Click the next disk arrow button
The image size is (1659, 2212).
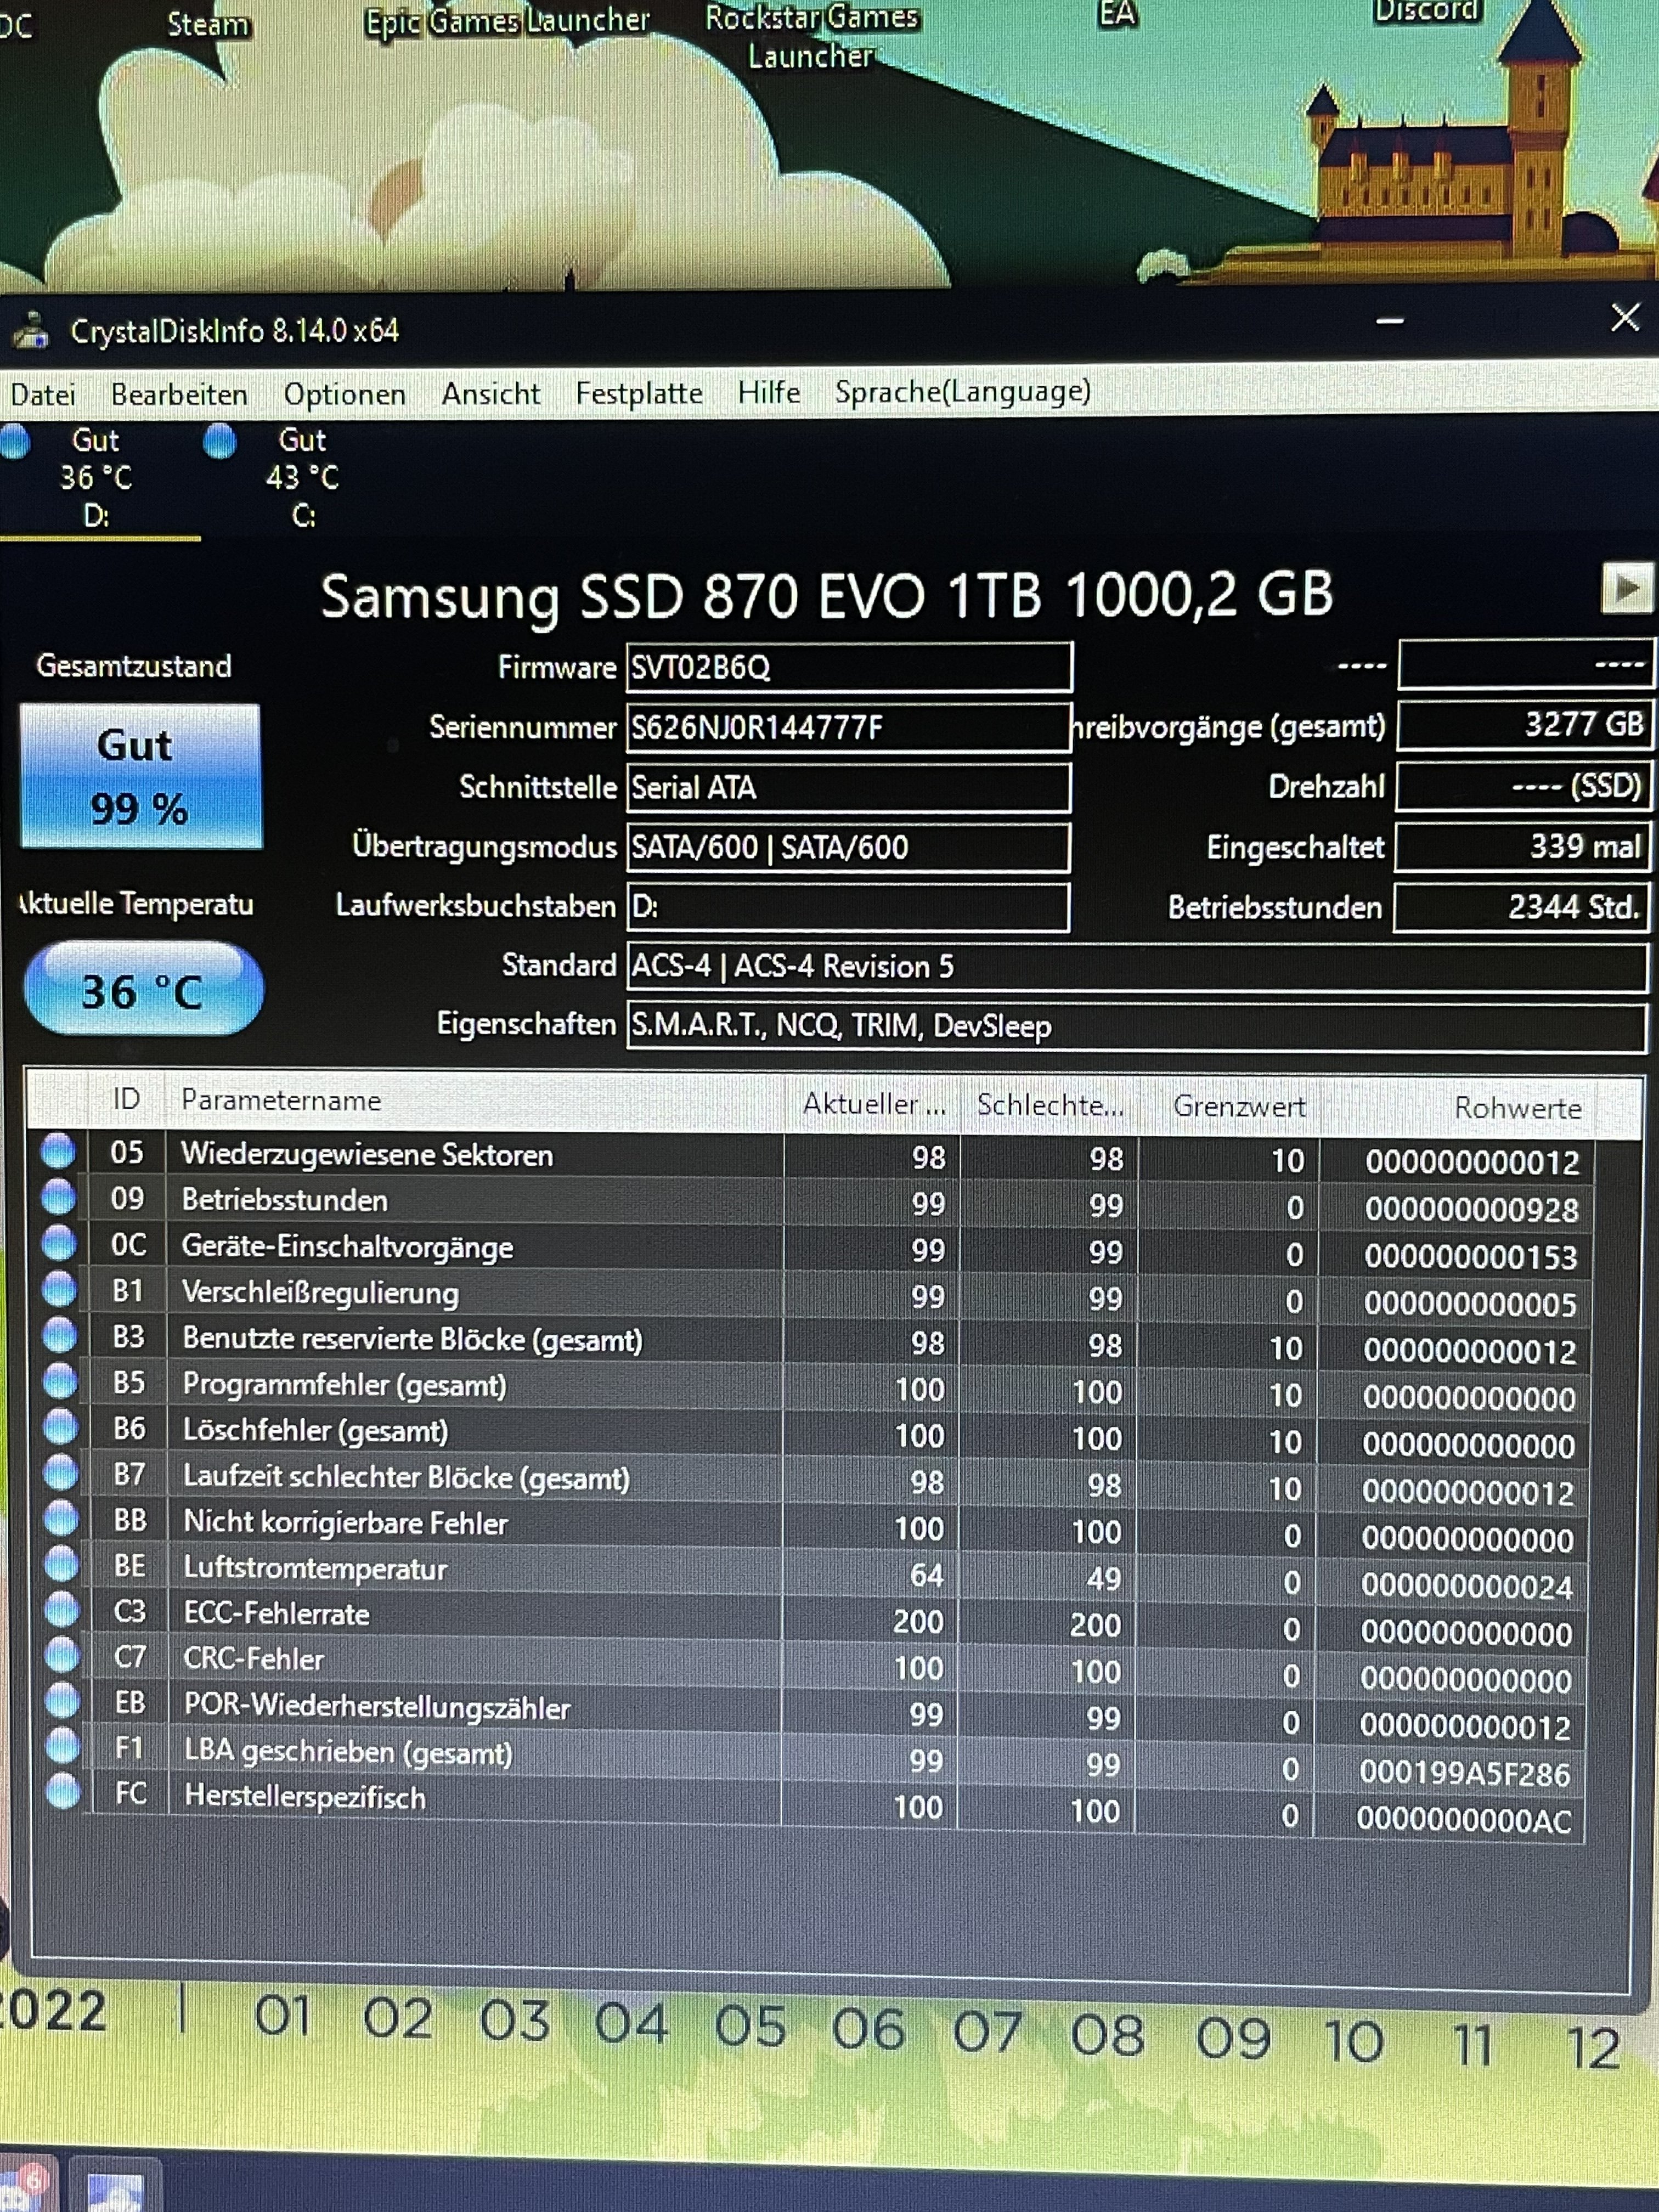[1626, 589]
